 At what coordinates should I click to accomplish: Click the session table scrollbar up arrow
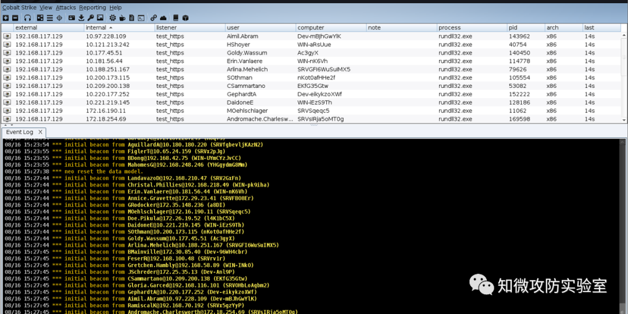[624, 35]
